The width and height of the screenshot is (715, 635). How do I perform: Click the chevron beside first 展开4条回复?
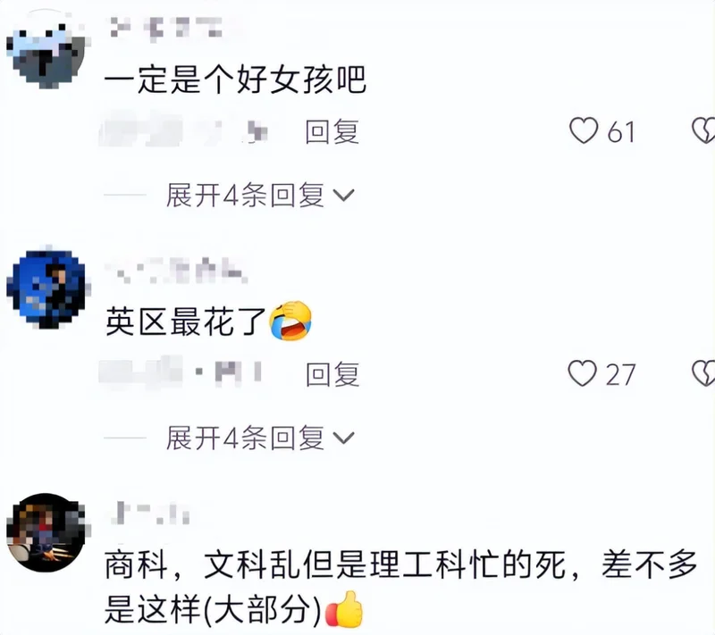344,196
